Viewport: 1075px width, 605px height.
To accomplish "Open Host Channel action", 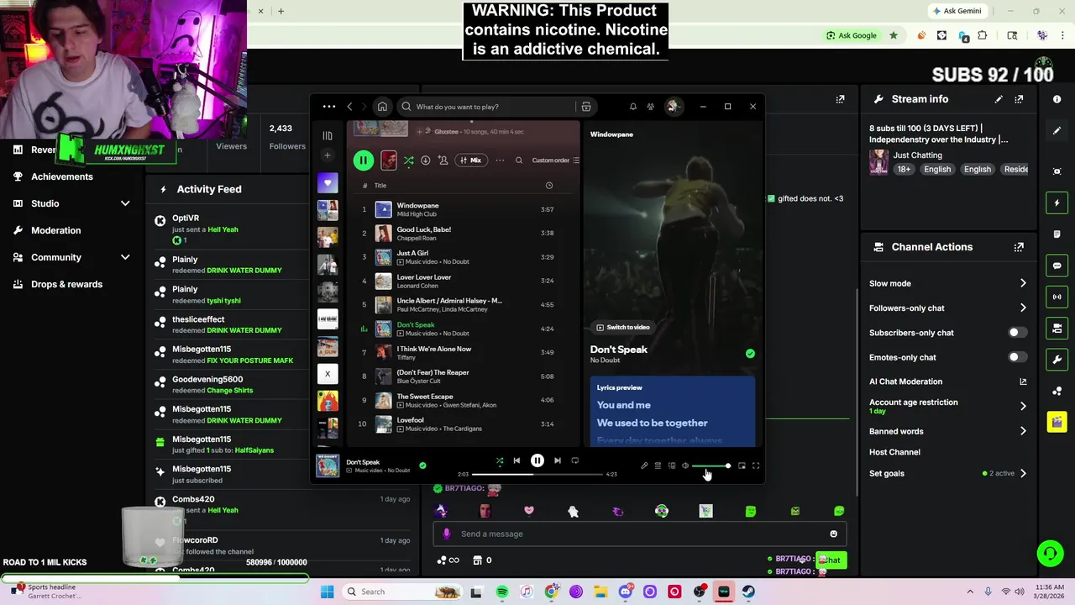I will (x=894, y=452).
